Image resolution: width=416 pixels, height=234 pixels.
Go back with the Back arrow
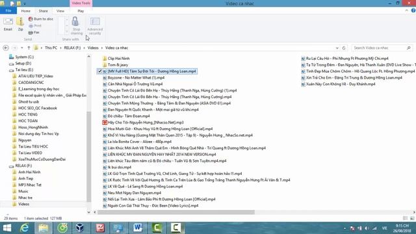[x=6, y=47]
